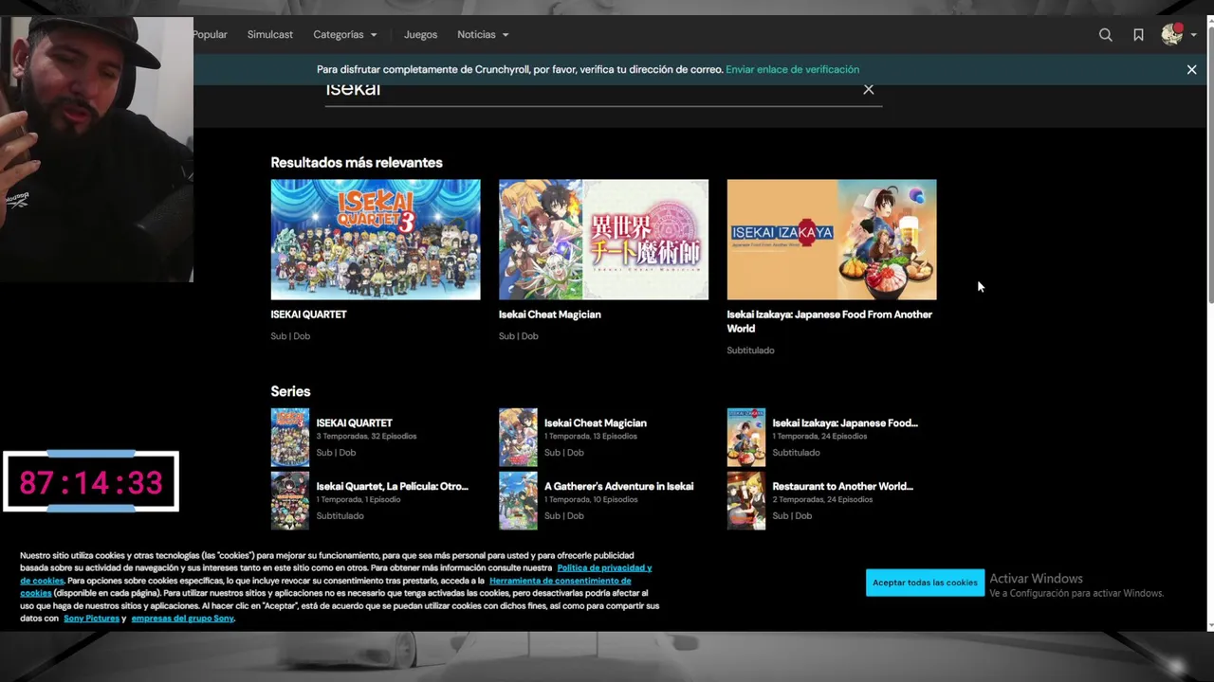
Task: Open Restaurant to Another World... row
Action: coord(842,487)
